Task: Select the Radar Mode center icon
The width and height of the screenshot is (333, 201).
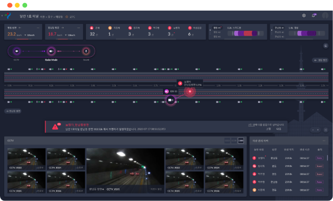Action: point(51,51)
